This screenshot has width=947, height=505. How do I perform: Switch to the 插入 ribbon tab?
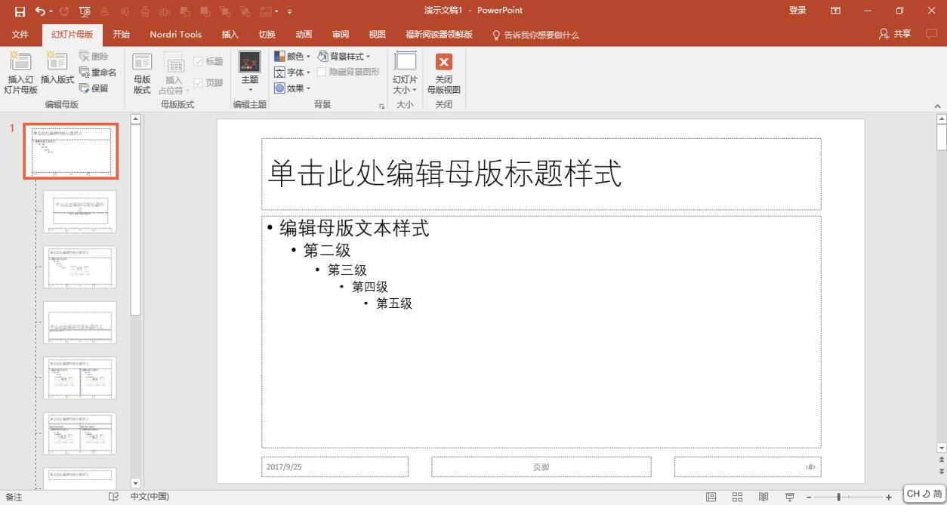coord(230,34)
